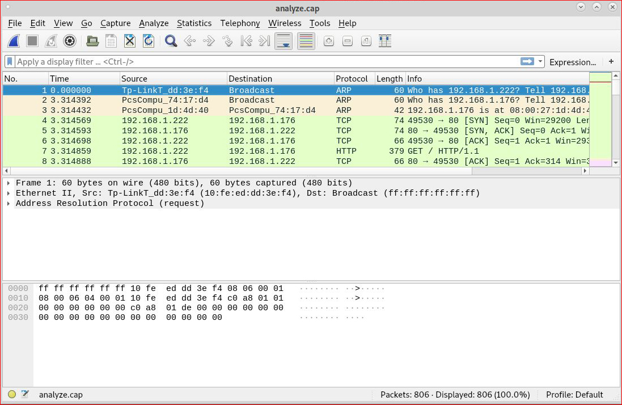Select packet 4 TCP SYN row
622x405 pixels.
pos(296,121)
